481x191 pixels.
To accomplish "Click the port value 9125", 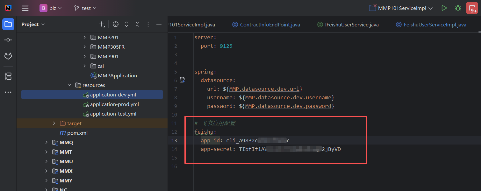I will coord(226,46).
